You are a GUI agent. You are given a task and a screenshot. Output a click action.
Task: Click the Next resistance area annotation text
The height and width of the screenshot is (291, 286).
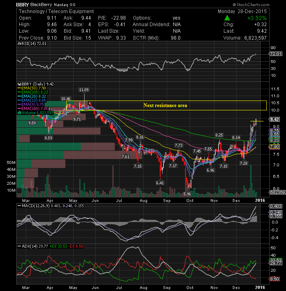coord(165,105)
